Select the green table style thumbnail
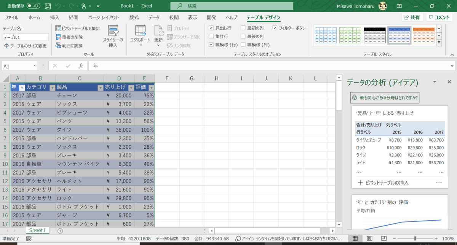The height and width of the screenshot is (245, 457). [x=350, y=35]
